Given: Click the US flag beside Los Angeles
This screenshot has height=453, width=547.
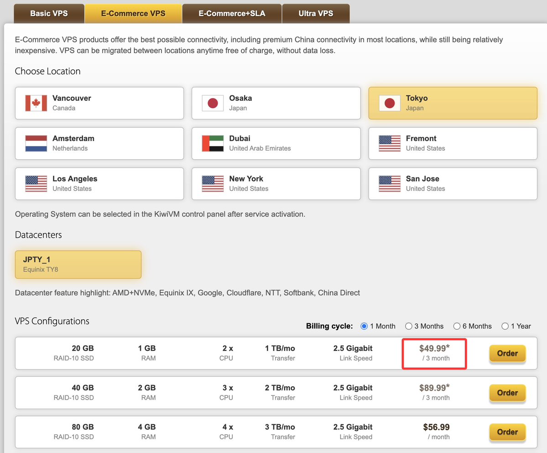Looking at the screenshot, I should (36, 184).
